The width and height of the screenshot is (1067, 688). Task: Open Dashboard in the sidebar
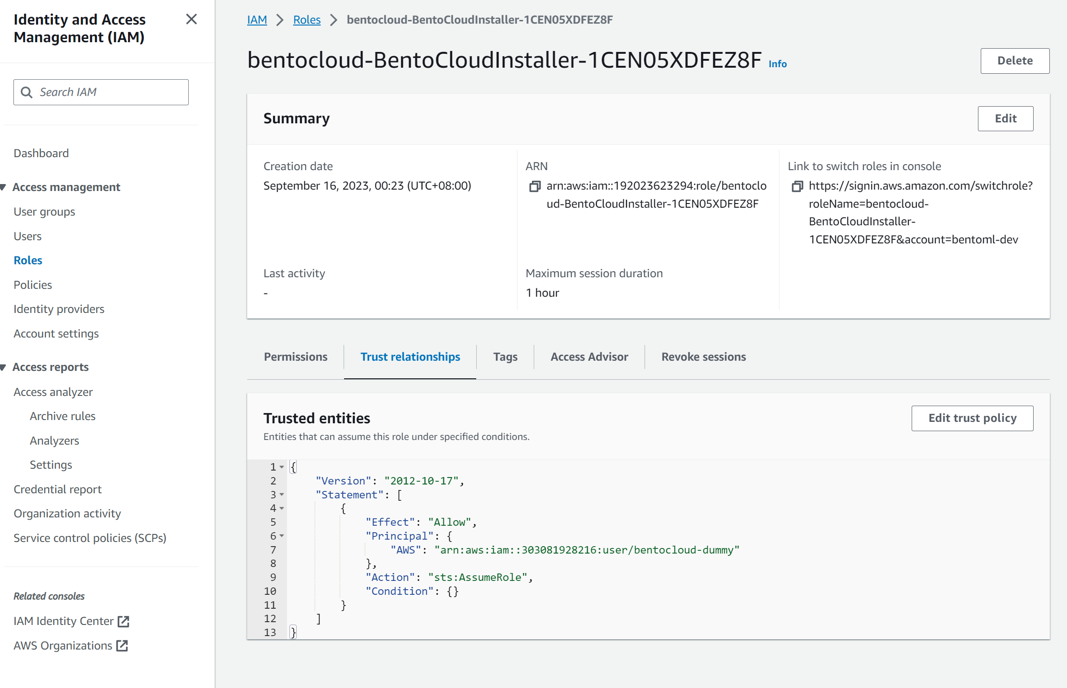pyautogui.click(x=41, y=153)
